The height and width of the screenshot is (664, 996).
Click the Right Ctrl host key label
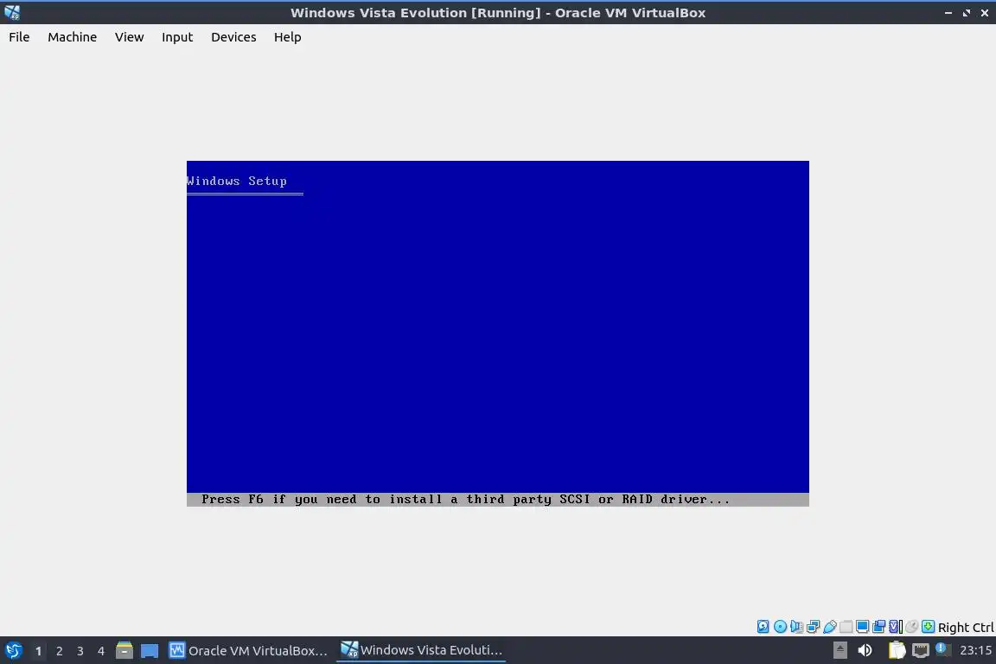966,628
